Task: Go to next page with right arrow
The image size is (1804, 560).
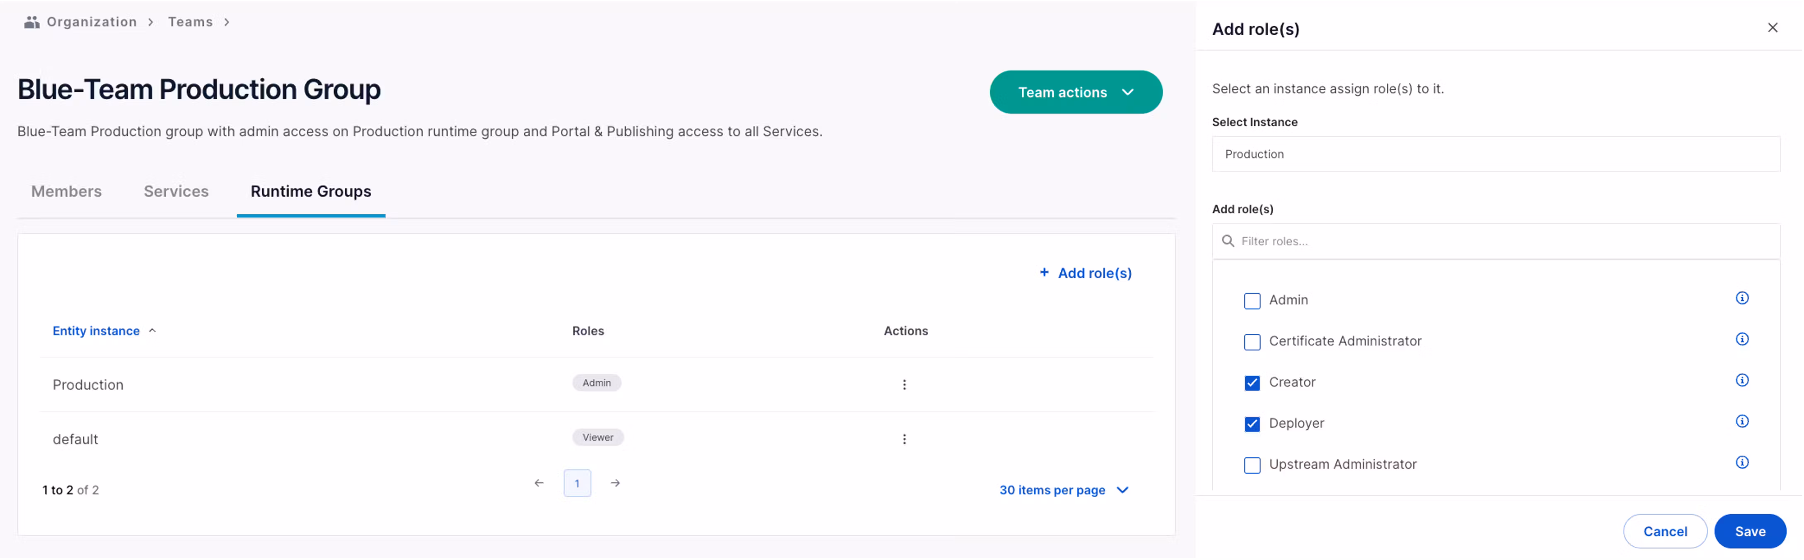Action: 615,483
